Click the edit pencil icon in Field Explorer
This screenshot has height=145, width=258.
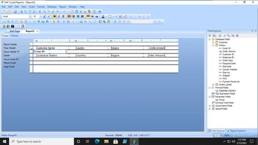click(x=225, y=35)
